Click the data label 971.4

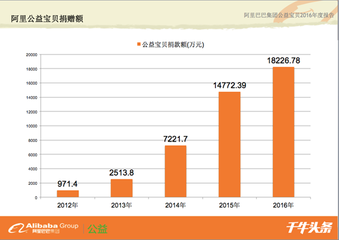coord(67,184)
